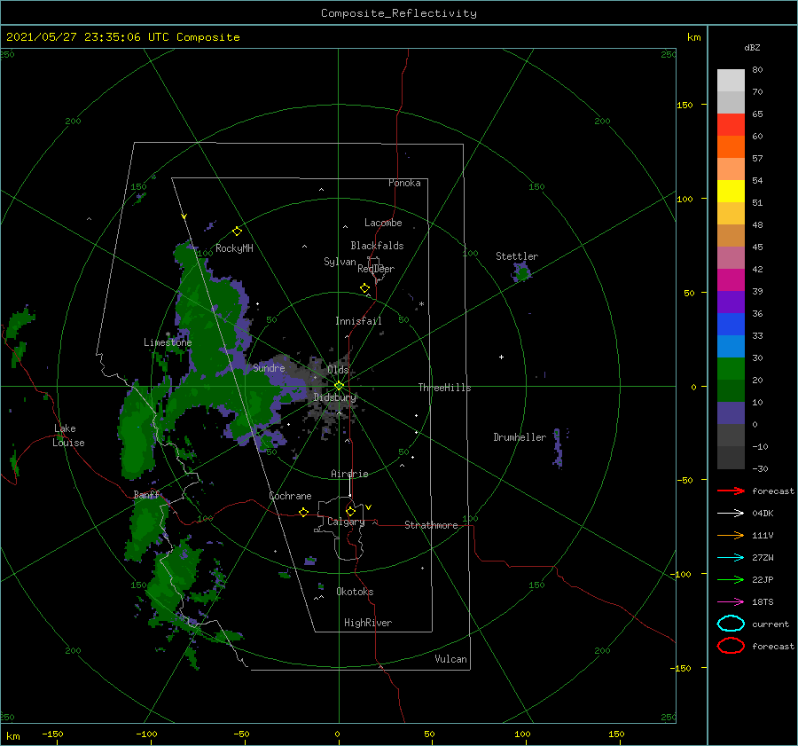Click the 100 value on the right km axis
The width and height of the screenshot is (798, 746).
[685, 199]
